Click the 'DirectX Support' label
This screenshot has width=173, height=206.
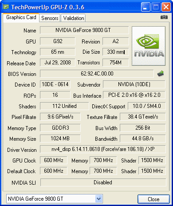tap(109, 107)
